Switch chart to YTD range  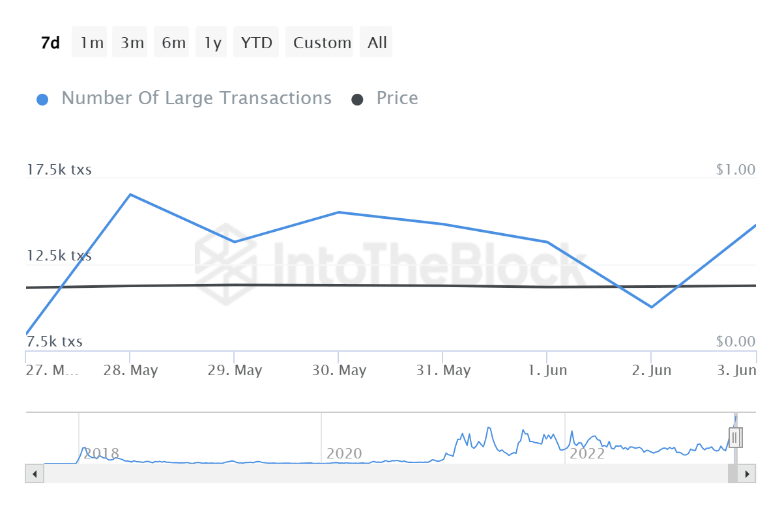256,43
